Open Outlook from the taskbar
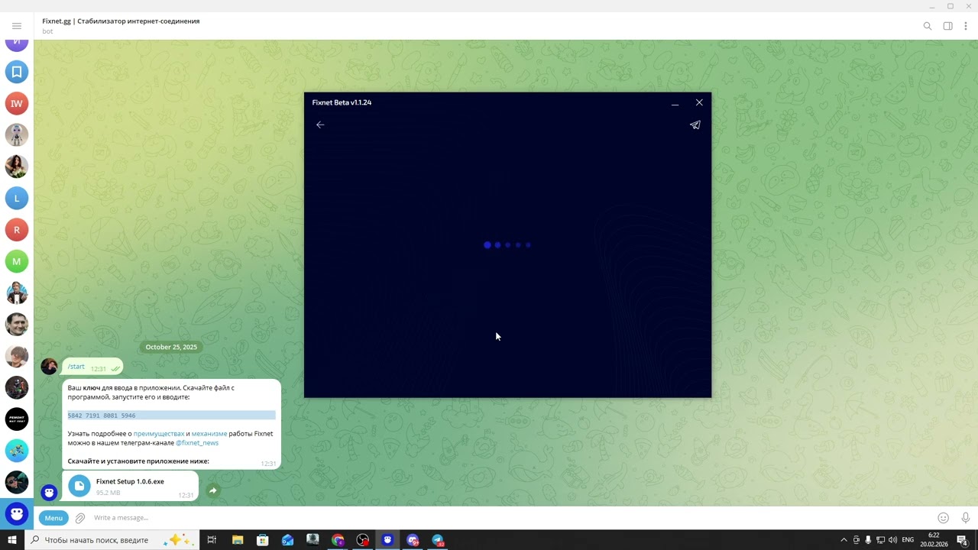 pyautogui.click(x=287, y=540)
